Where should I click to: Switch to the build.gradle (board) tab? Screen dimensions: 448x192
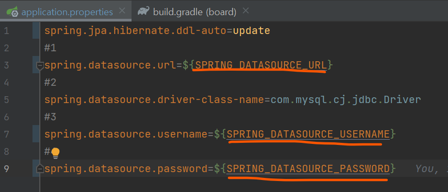pyautogui.click(x=194, y=12)
